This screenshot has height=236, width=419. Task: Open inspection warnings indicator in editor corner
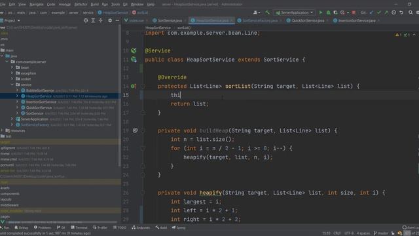click(x=403, y=35)
